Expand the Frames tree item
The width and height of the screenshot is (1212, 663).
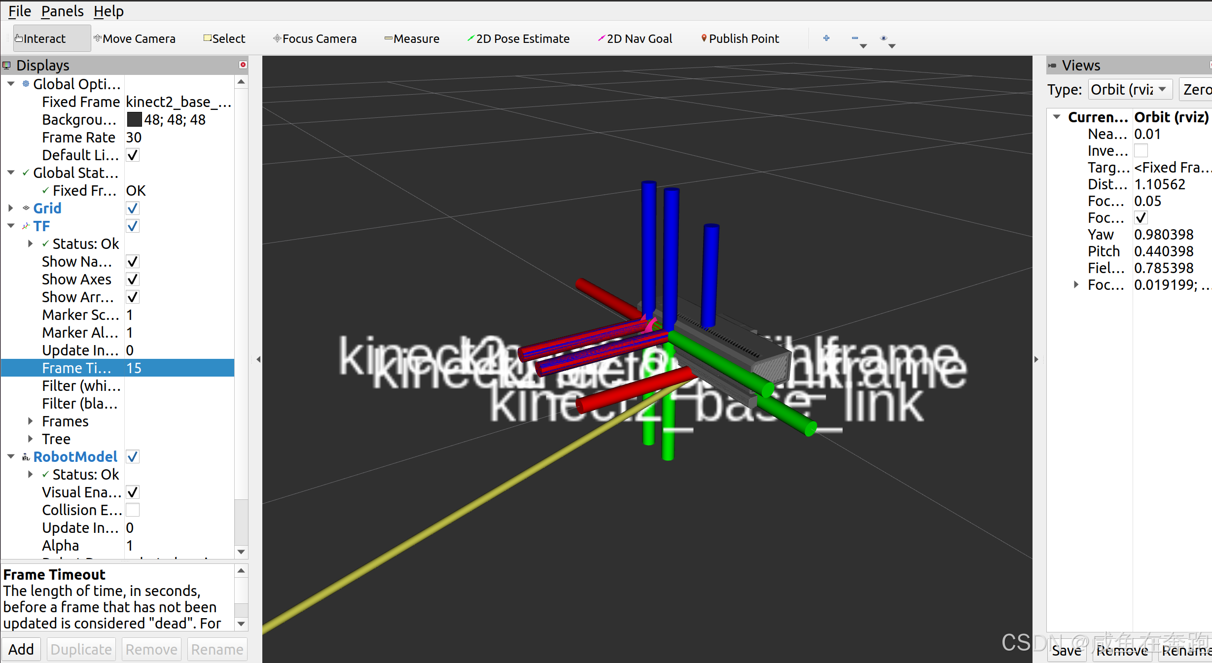31,421
